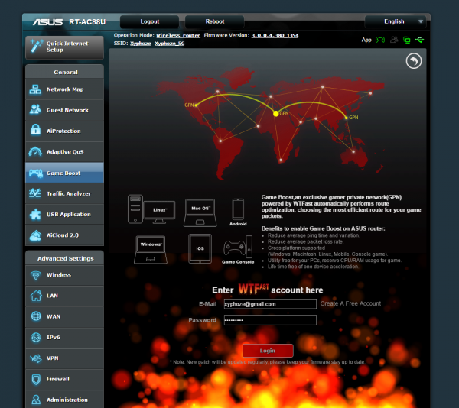This screenshot has height=408, width=459.
Task: Select the Administration menu label
Action: point(67,400)
